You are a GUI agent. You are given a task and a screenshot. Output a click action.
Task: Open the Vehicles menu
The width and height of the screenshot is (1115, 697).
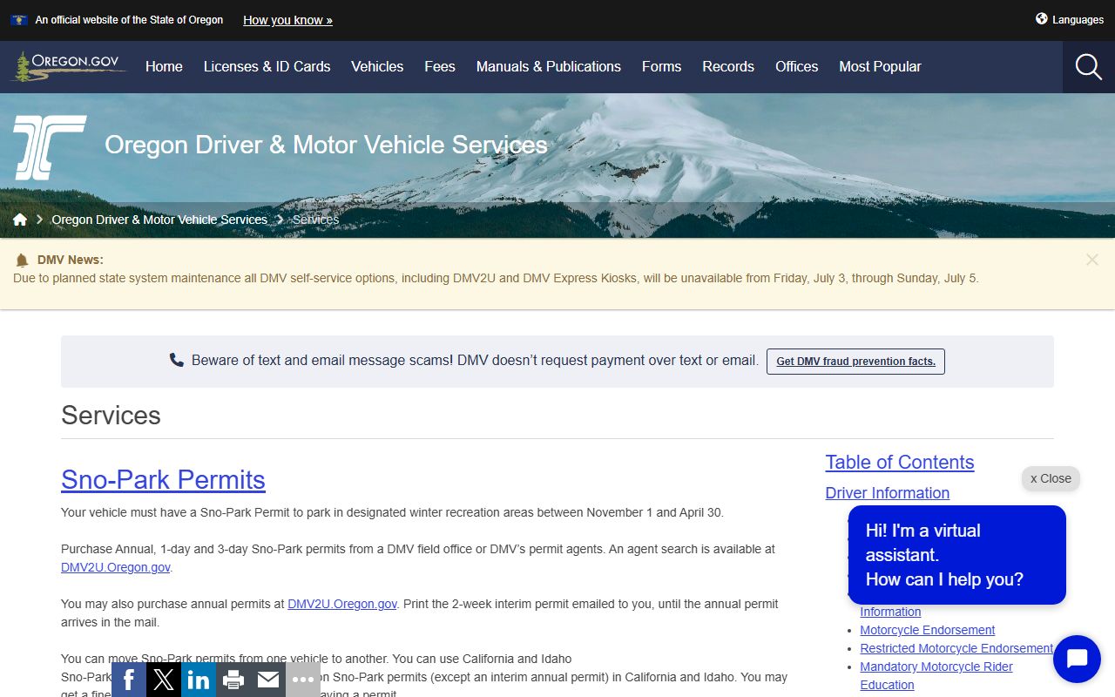coord(377,67)
